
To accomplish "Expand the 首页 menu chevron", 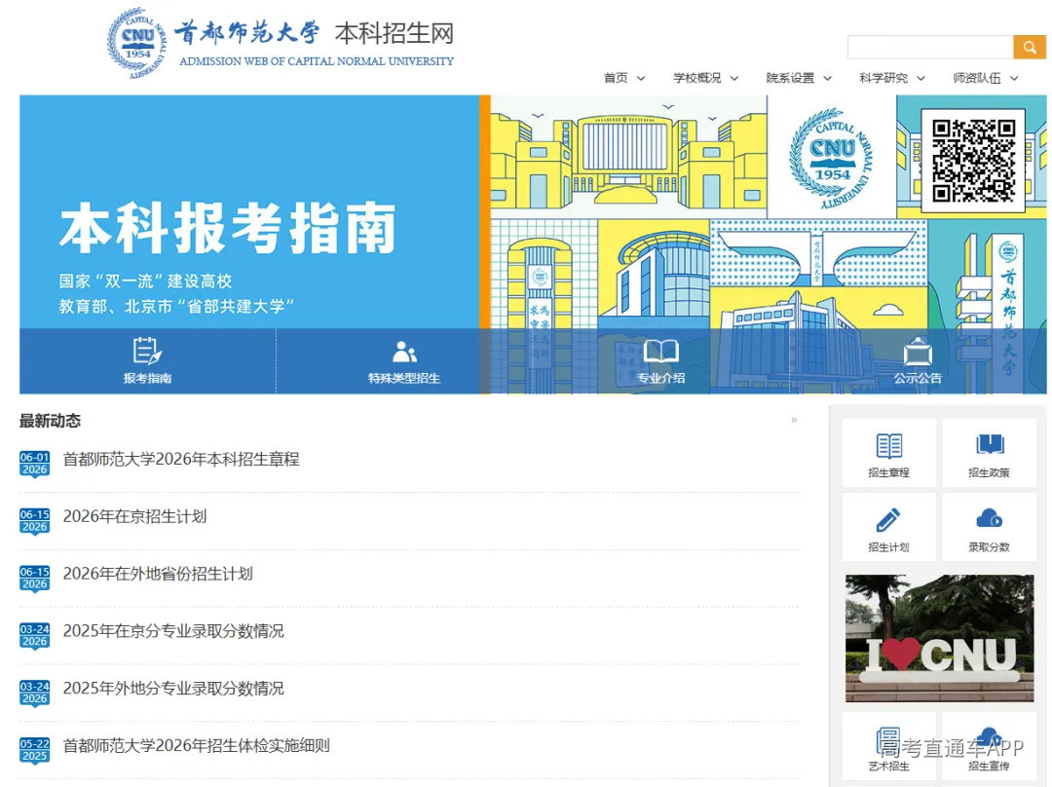I will 641,79.
